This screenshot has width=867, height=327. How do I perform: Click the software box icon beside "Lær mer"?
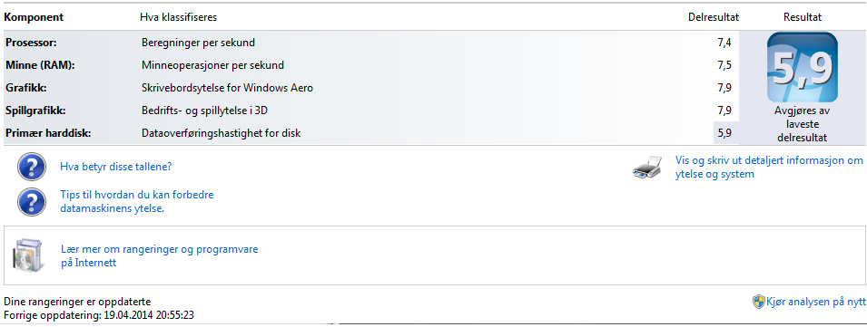[25, 255]
